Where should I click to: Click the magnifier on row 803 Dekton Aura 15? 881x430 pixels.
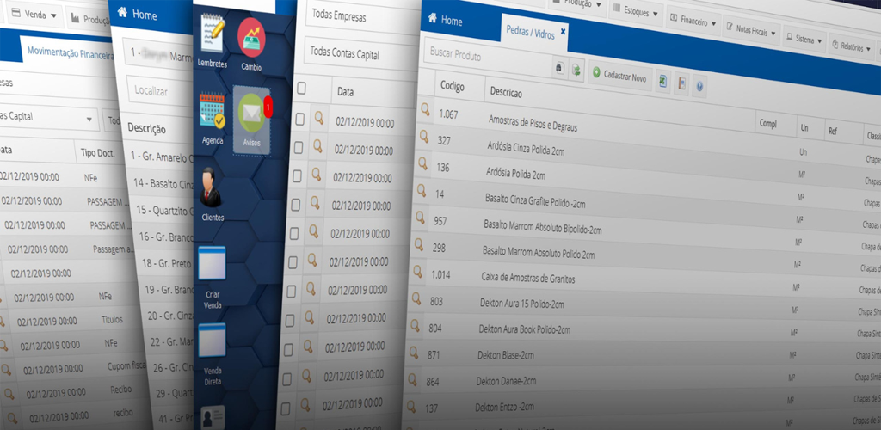click(416, 298)
